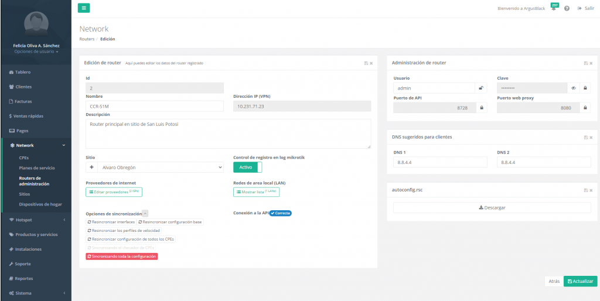Click the lock icon beside the Clave field

(585, 88)
